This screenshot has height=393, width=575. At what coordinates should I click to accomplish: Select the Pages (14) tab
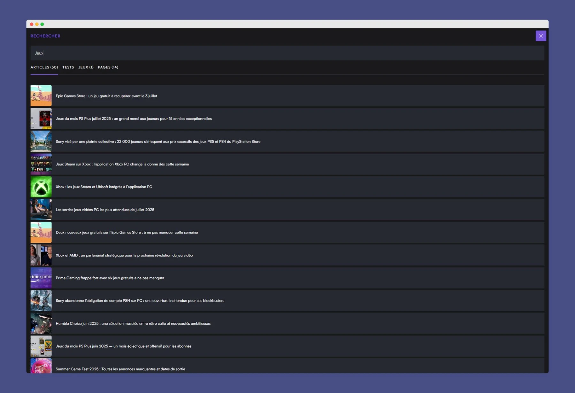click(108, 67)
